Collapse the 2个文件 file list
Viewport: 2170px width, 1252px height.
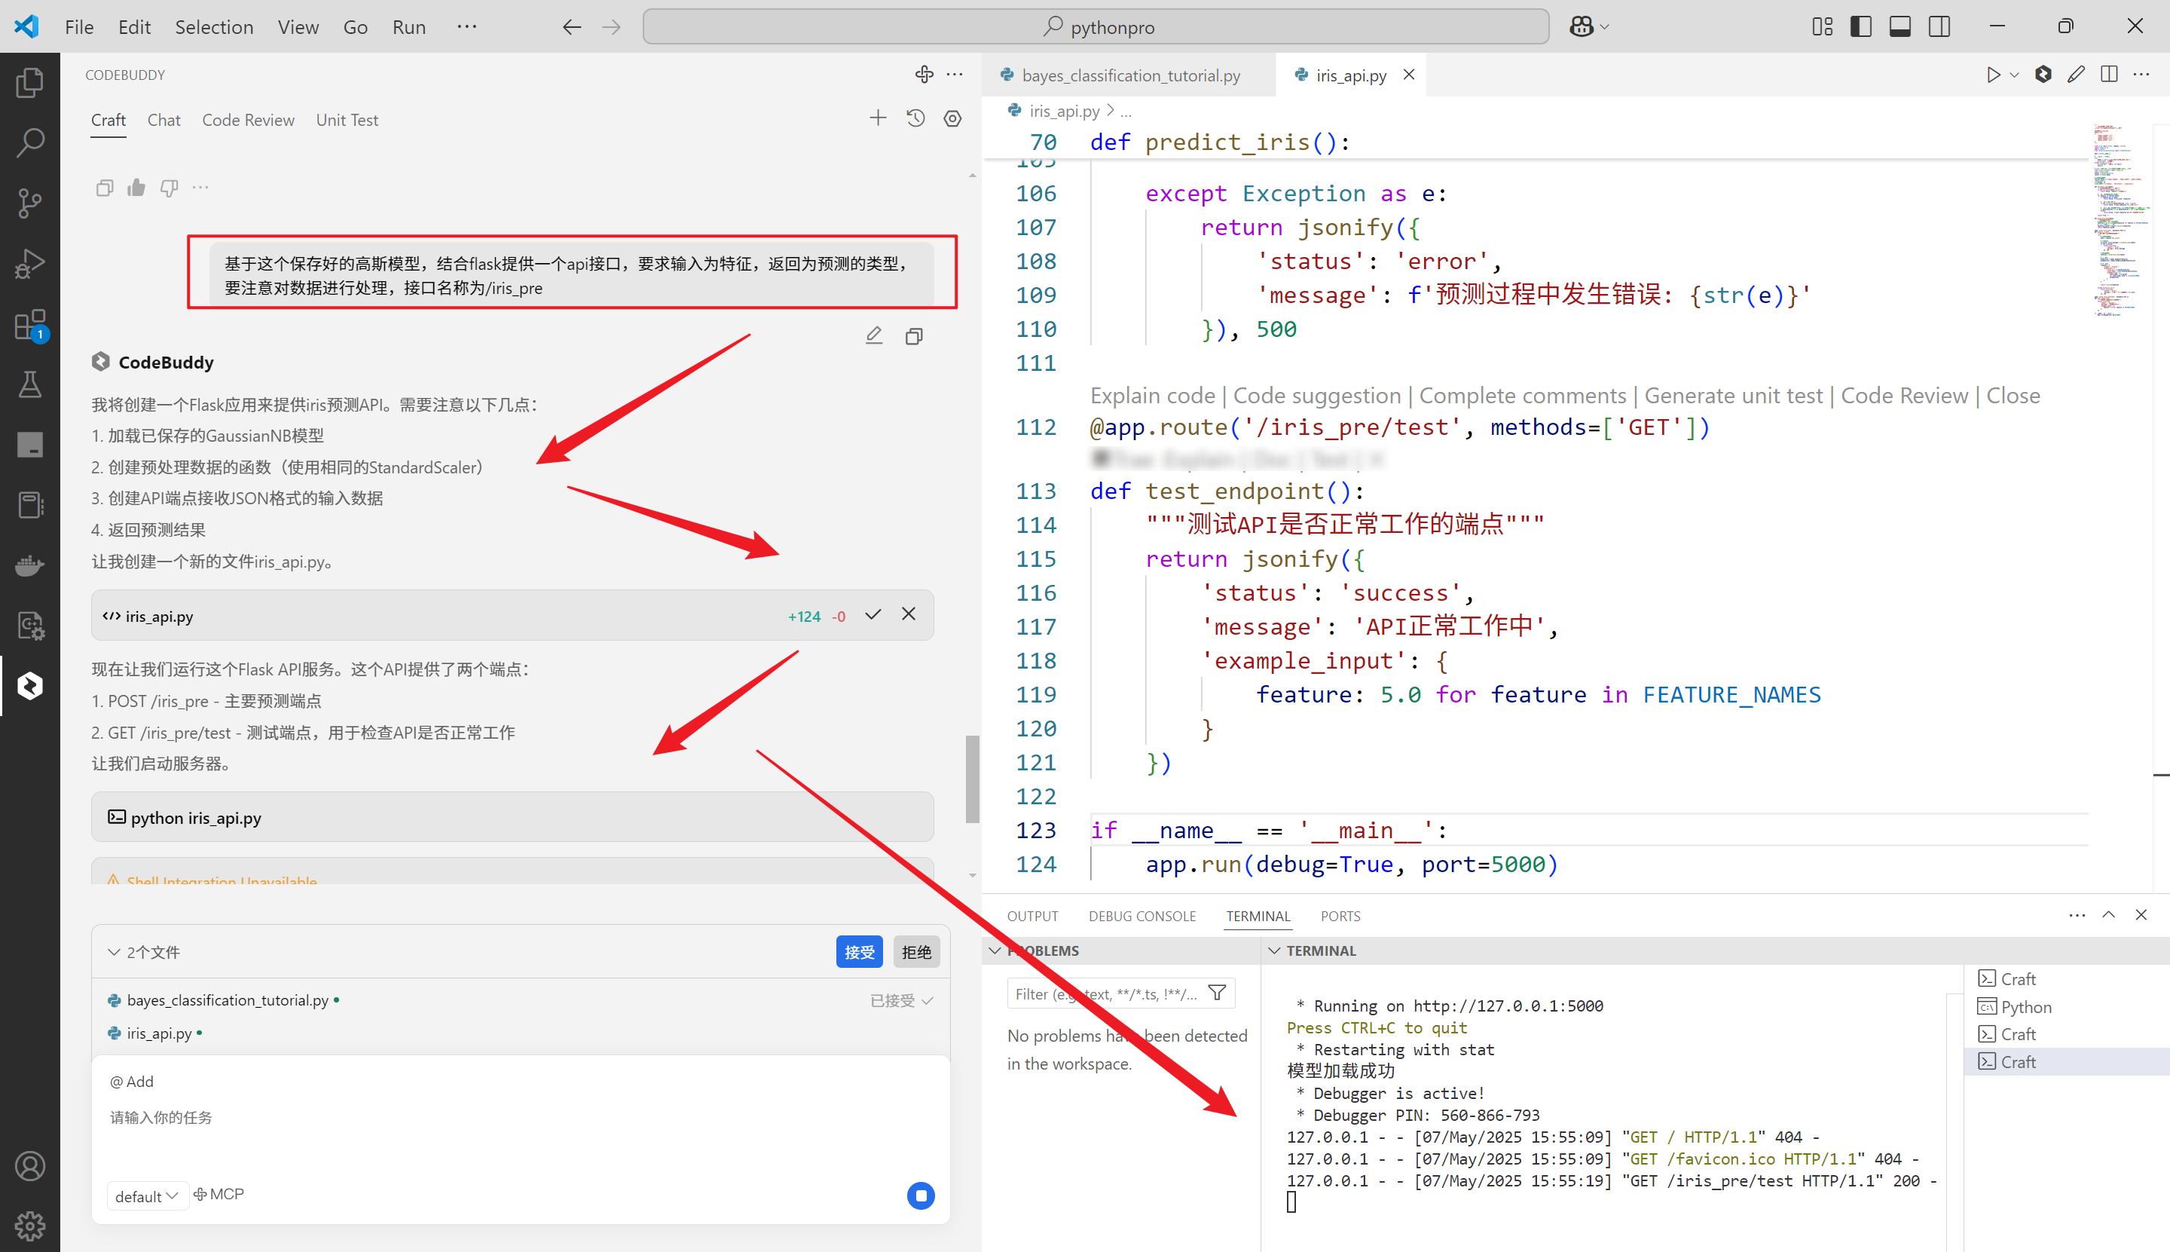click(x=114, y=952)
